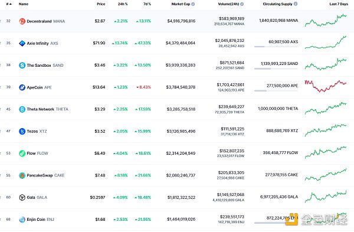The width and height of the screenshot is (354, 232).
Task: Click the Enjin Coin logo
Action: pos(22,220)
